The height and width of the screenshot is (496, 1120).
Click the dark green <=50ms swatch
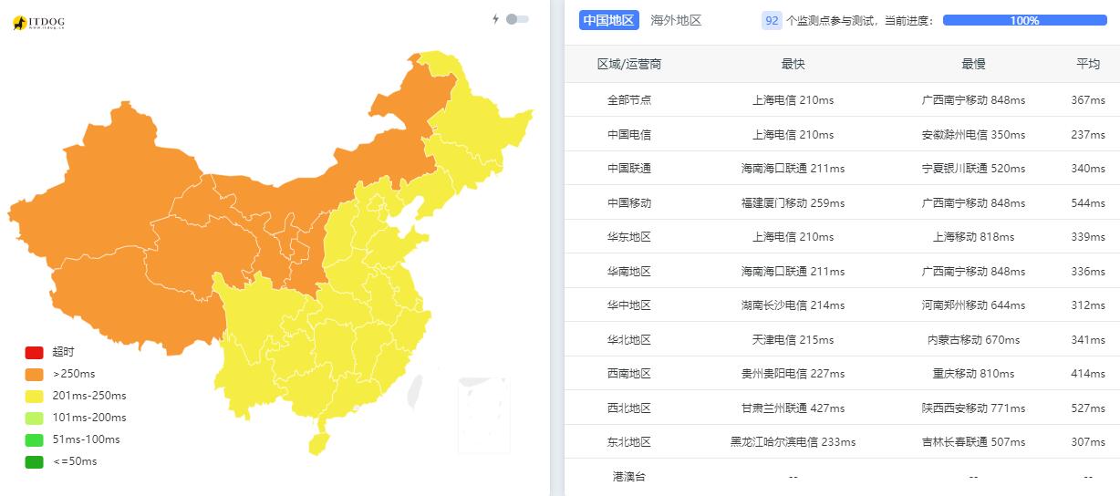[34, 461]
